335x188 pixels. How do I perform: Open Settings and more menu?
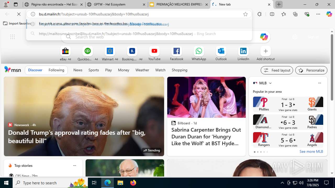(x=318, y=14)
